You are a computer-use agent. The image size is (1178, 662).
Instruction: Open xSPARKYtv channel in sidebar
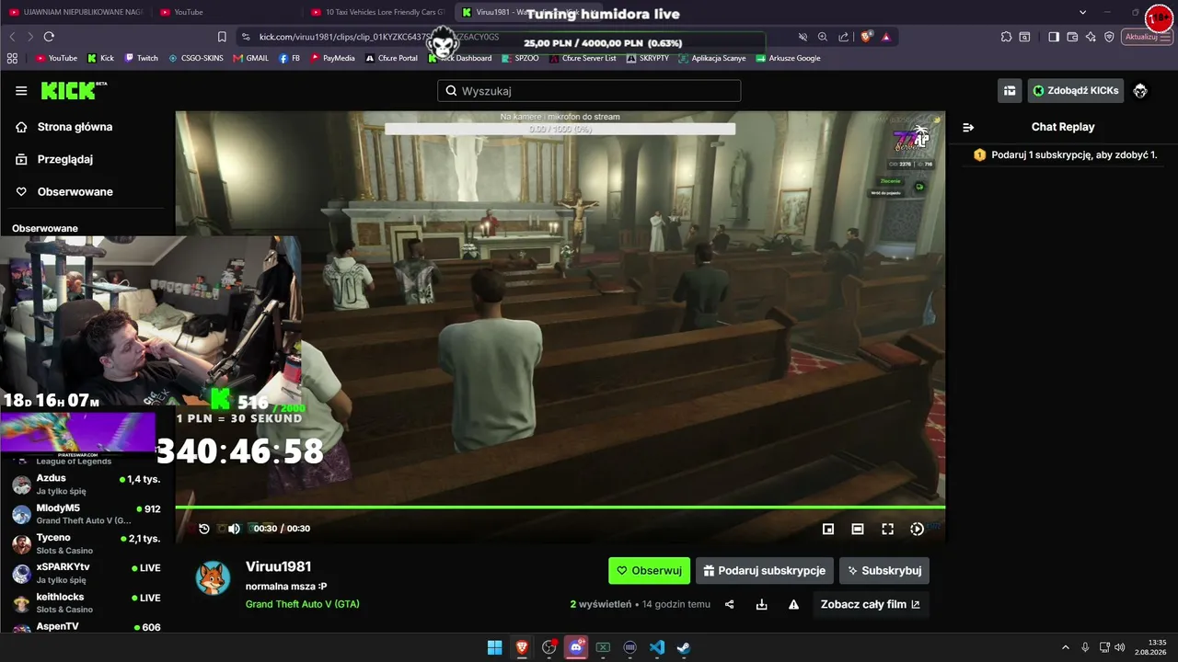(87, 573)
